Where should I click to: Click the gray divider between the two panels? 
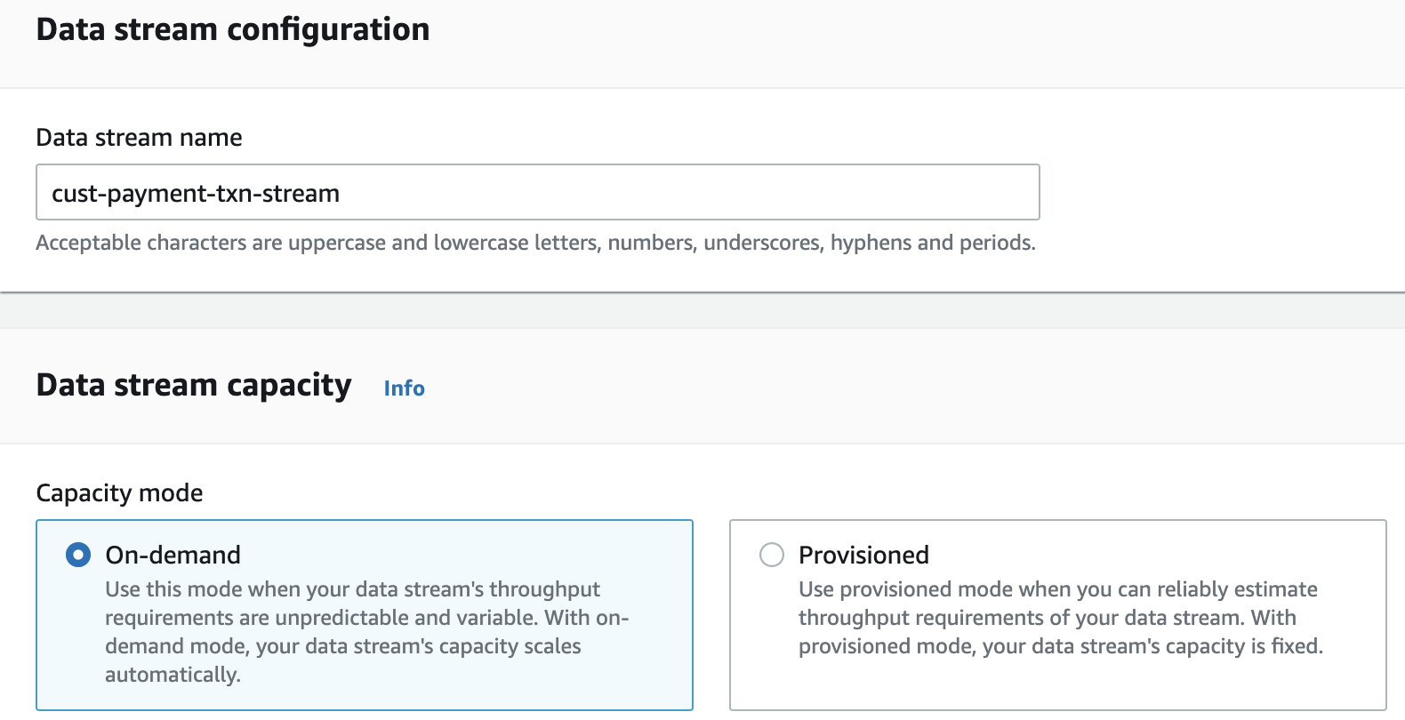coord(702,310)
